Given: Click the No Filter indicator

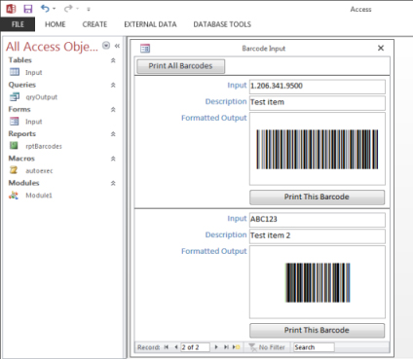Looking at the screenshot, I should tap(267, 347).
